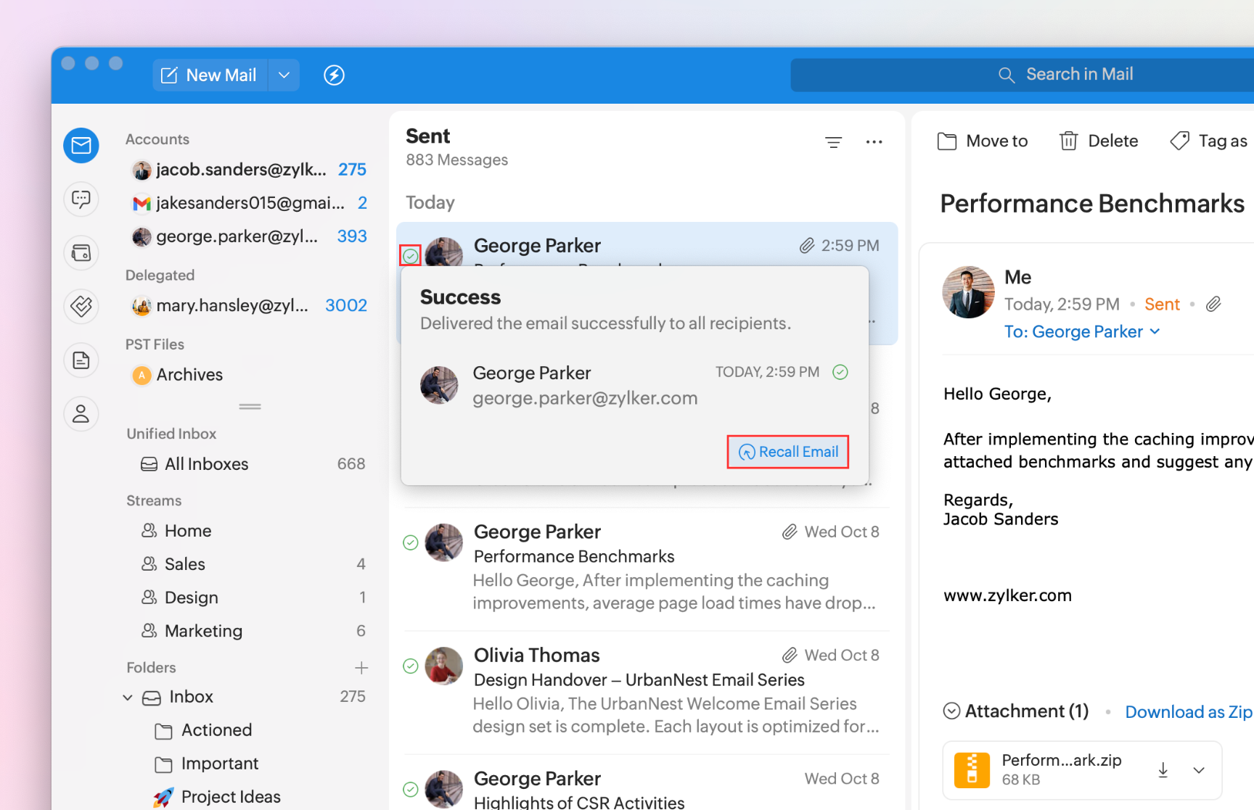Screen dimensions: 1254x810
Task: Open the notes icon in sidebar
Action: (81, 360)
